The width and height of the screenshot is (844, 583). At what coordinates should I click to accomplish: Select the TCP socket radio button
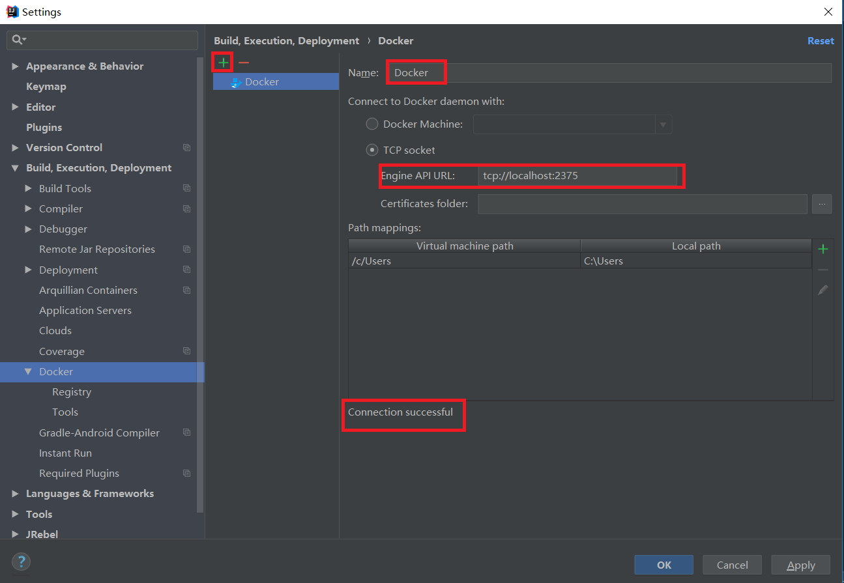click(x=372, y=150)
